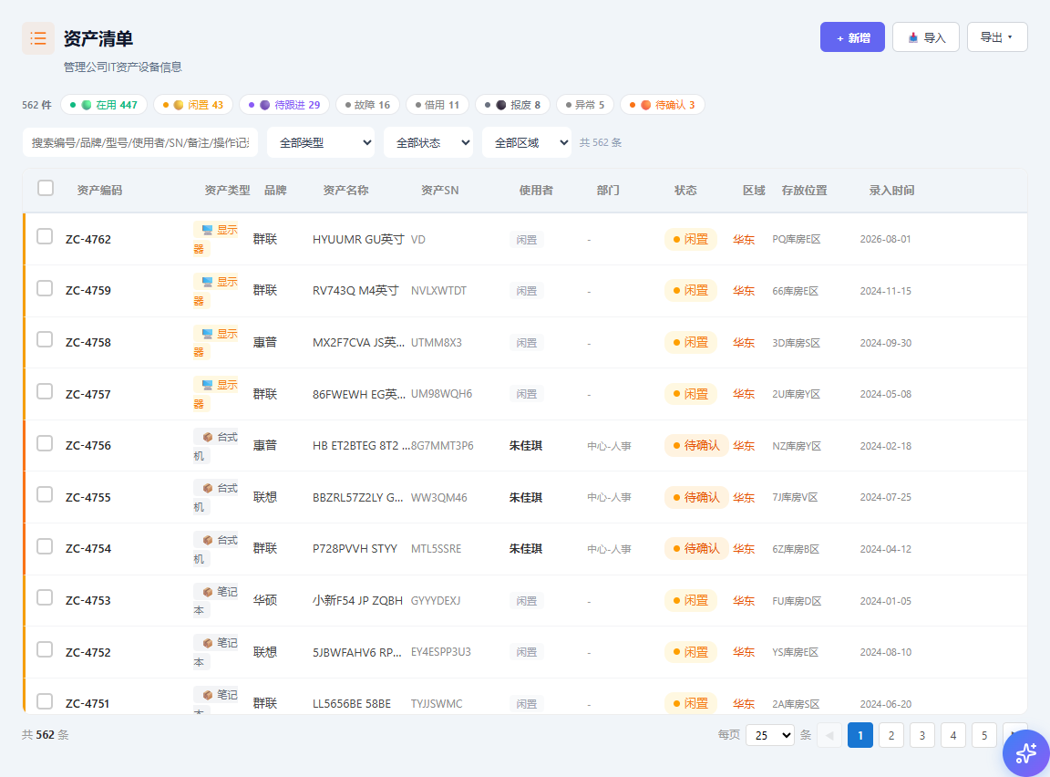The image size is (1050, 777).
Task: Click the monitor icon in row ZC-4762
Action: click(208, 230)
